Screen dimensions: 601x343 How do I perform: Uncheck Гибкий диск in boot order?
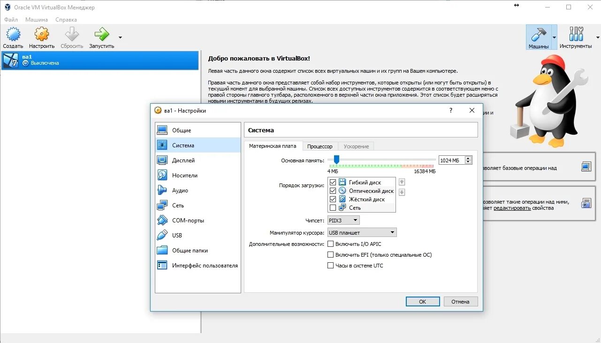(x=333, y=182)
